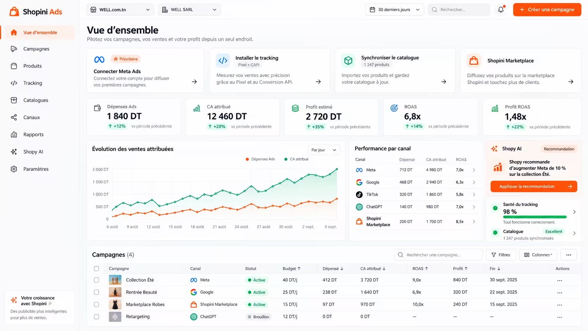
Task: Click the ChatGPT logo in Performance par canal
Action: coord(359,207)
